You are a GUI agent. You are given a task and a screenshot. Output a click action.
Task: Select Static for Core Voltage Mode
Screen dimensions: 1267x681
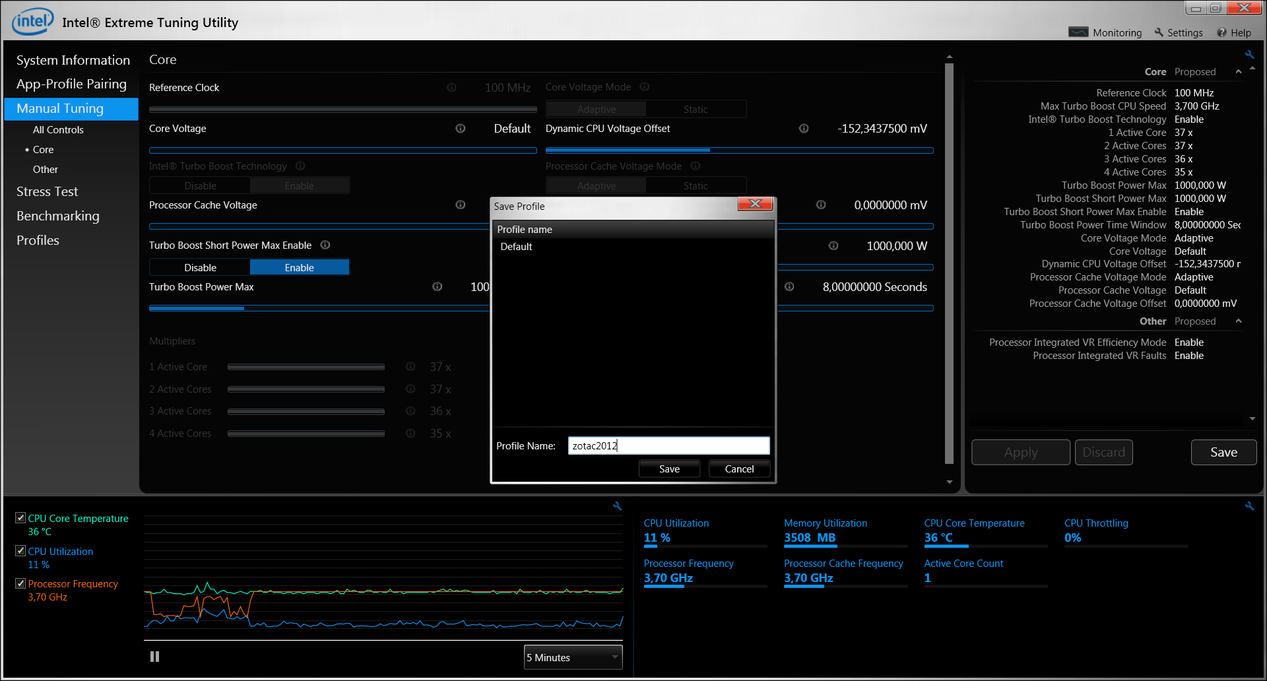coord(696,109)
